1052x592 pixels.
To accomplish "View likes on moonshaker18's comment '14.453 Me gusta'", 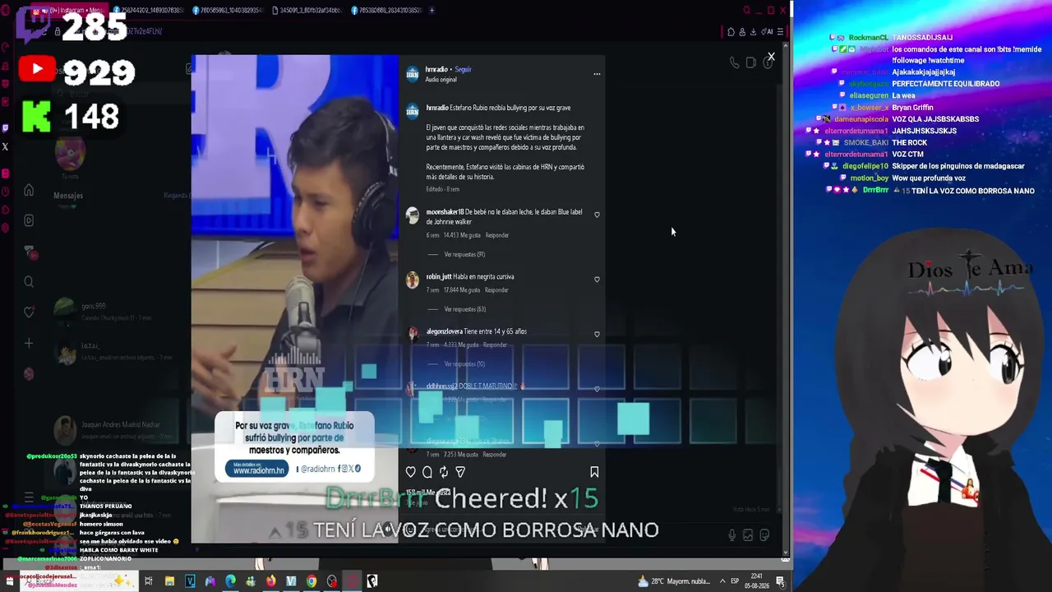I will coord(463,235).
